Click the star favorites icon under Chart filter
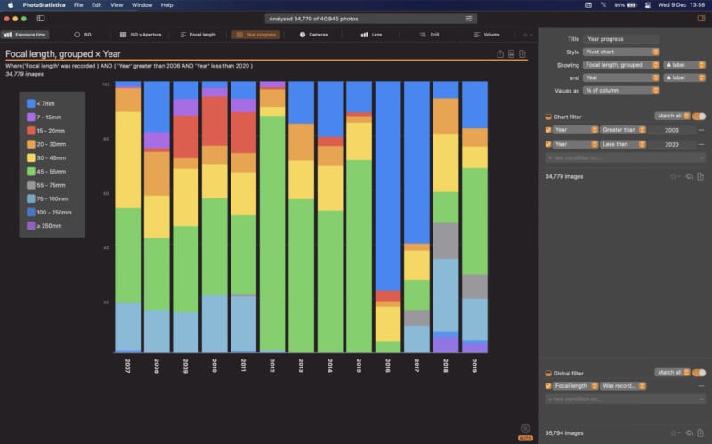Image resolution: width=712 pixels, height=444 pixels. (674, 176)
